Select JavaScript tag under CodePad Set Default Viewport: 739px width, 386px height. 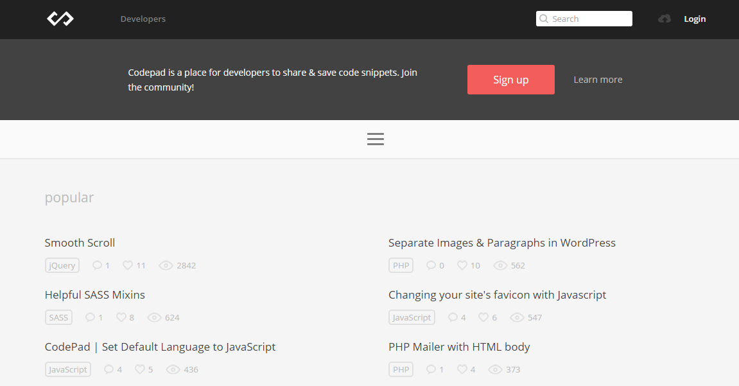68,369
